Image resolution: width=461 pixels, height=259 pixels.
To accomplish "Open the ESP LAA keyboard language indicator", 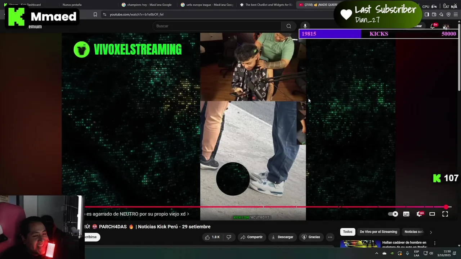I will [416, 254].
